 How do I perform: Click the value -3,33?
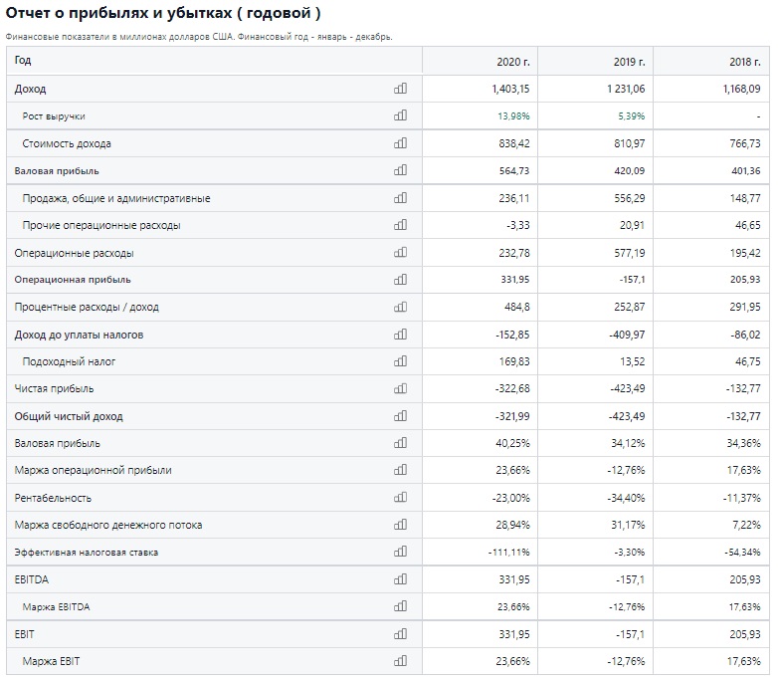coord(517,225)
